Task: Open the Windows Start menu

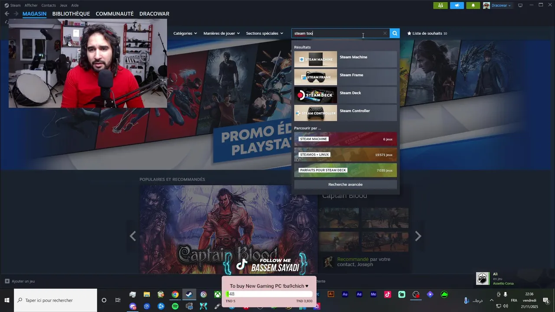Action: click(7, 300)
